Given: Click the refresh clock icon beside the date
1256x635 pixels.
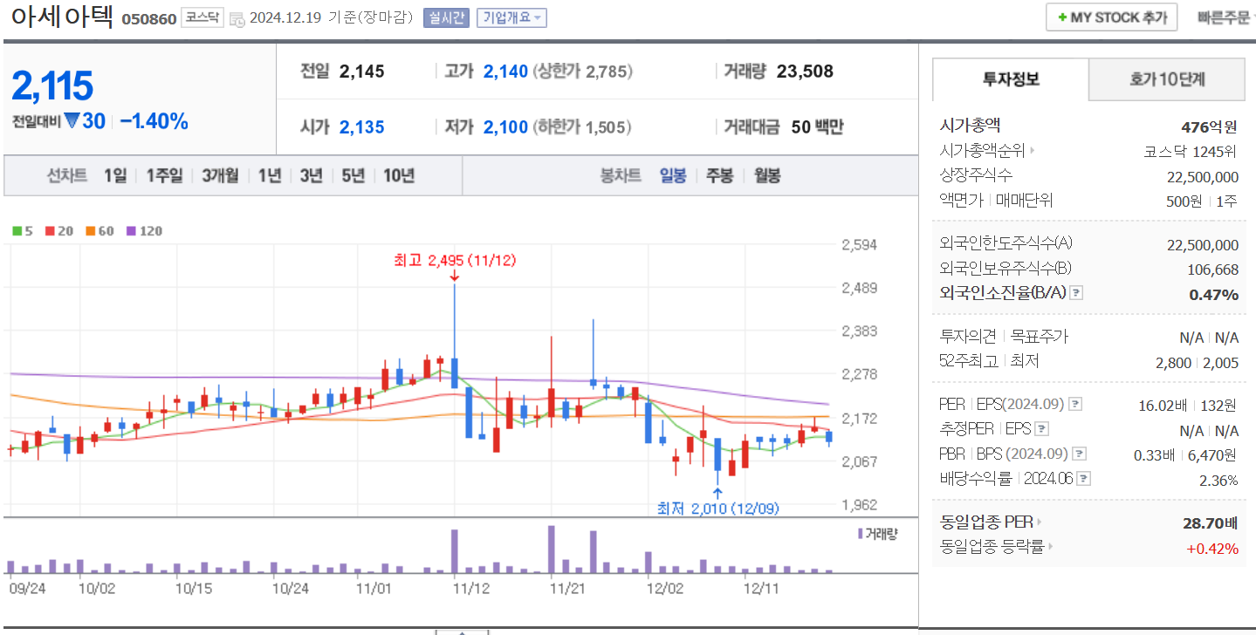Looking at the screenshot, I should pos(238,17).
